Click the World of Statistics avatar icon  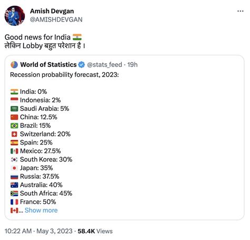pyautogui.click(x=14, y=65)
